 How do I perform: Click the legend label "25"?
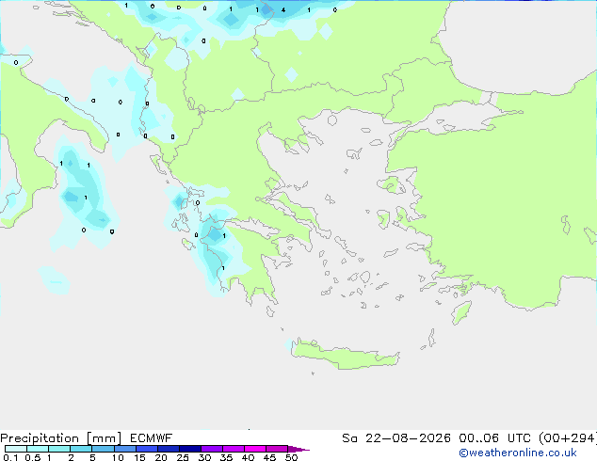[x=183, y=457]
